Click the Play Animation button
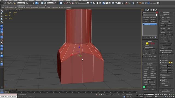 click(x=160, y=94)
